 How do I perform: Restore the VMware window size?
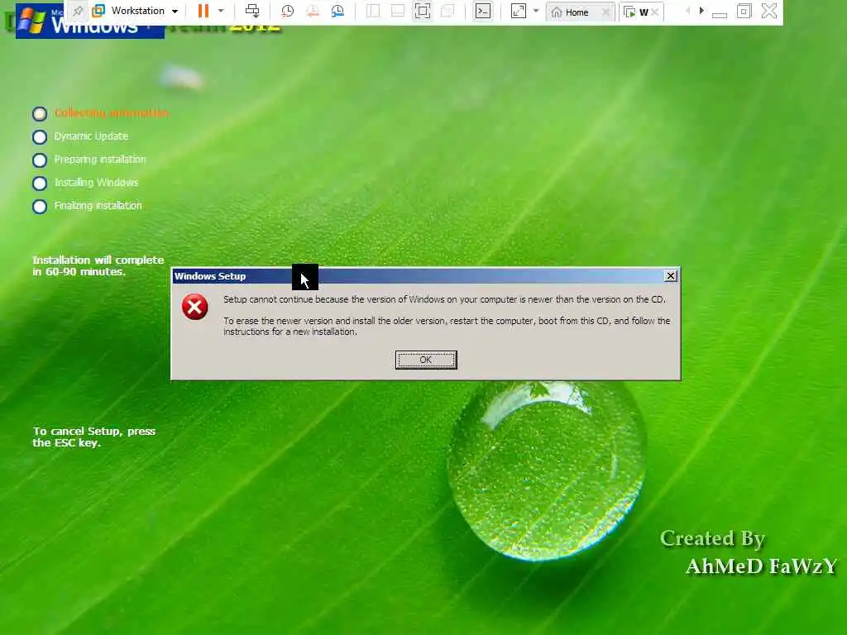pos(744,11)
